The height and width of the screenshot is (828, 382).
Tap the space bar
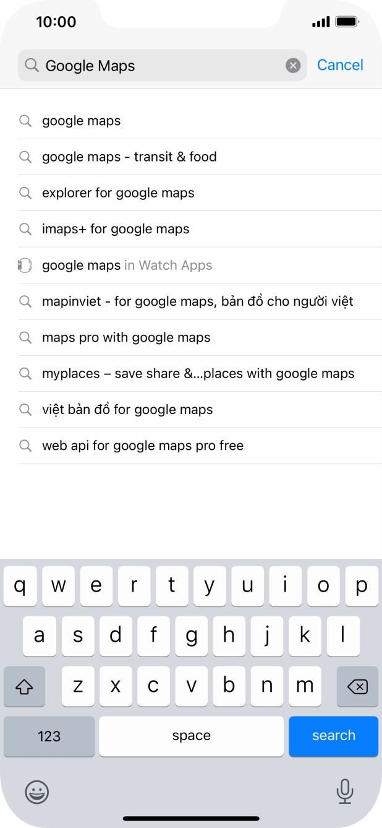pos(191,736)
